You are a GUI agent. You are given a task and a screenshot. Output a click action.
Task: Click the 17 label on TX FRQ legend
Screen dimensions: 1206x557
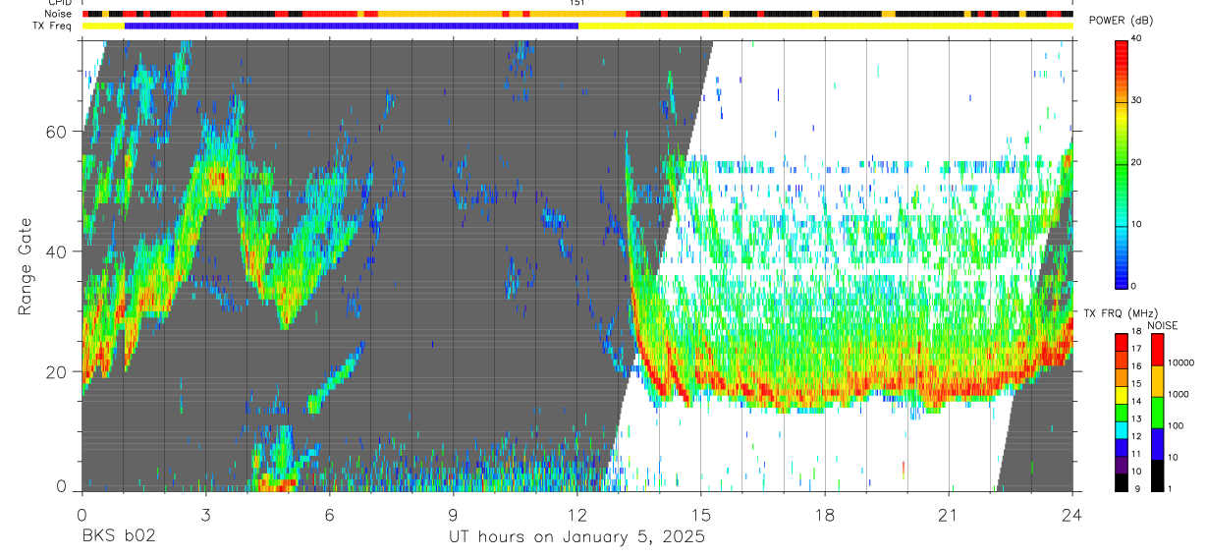click(1136, 349)
